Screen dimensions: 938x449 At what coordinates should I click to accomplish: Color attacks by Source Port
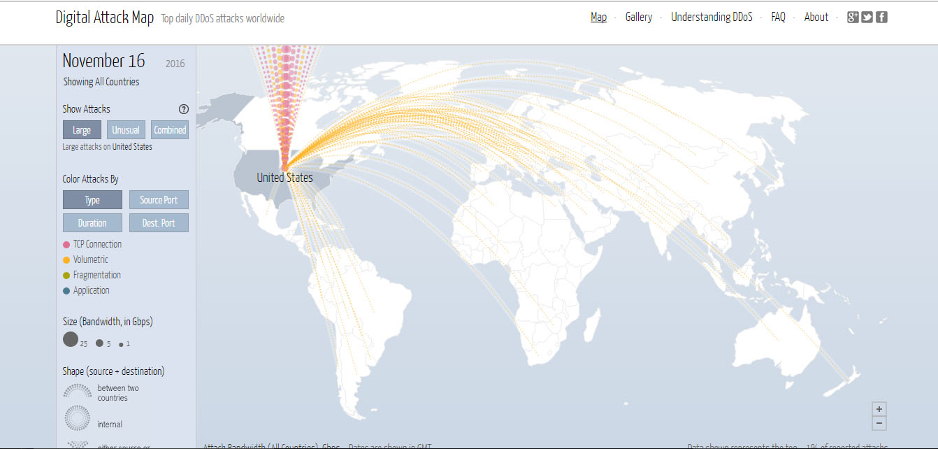coord(159,200)
